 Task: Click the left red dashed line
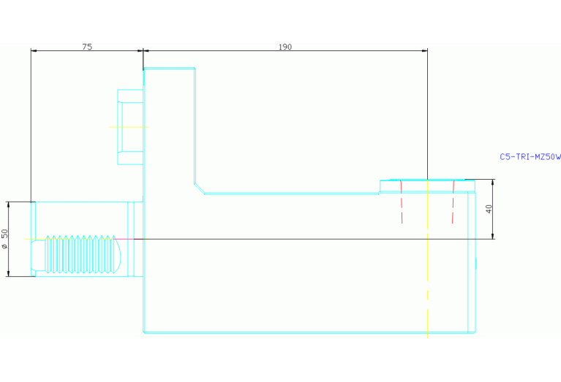[401, 202]
